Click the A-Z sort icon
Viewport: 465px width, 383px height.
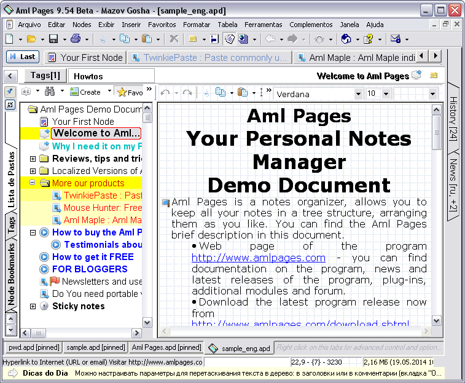pos(26,92)
